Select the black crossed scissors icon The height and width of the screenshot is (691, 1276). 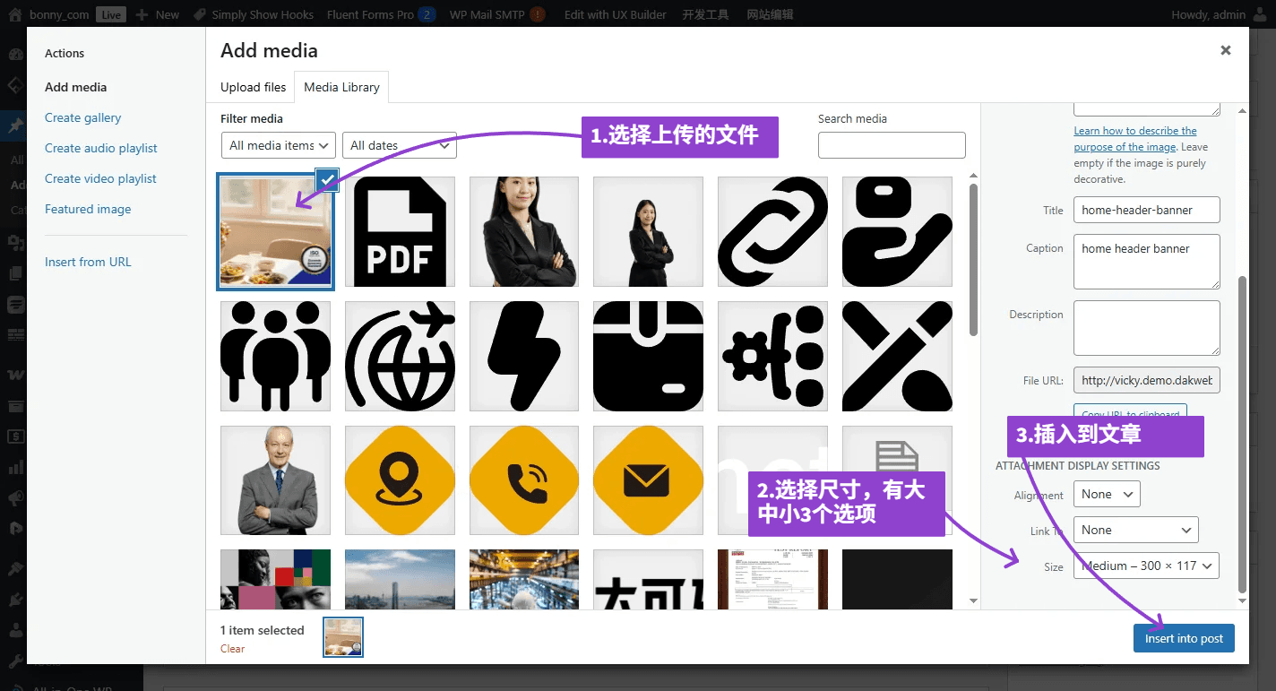(896, 356)
